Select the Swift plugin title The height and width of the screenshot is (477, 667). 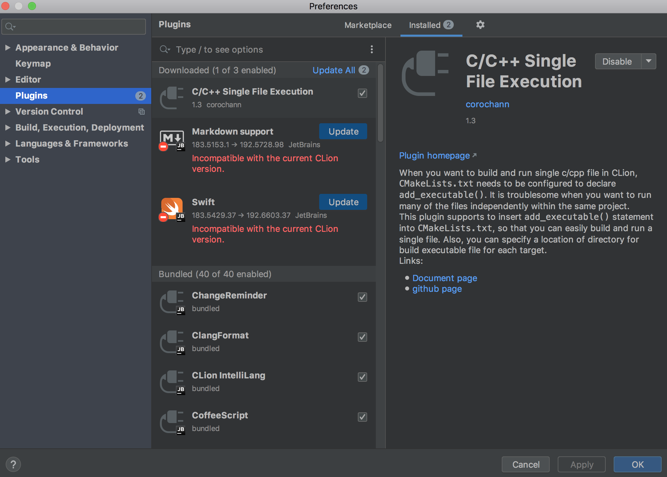coord(203,202)
